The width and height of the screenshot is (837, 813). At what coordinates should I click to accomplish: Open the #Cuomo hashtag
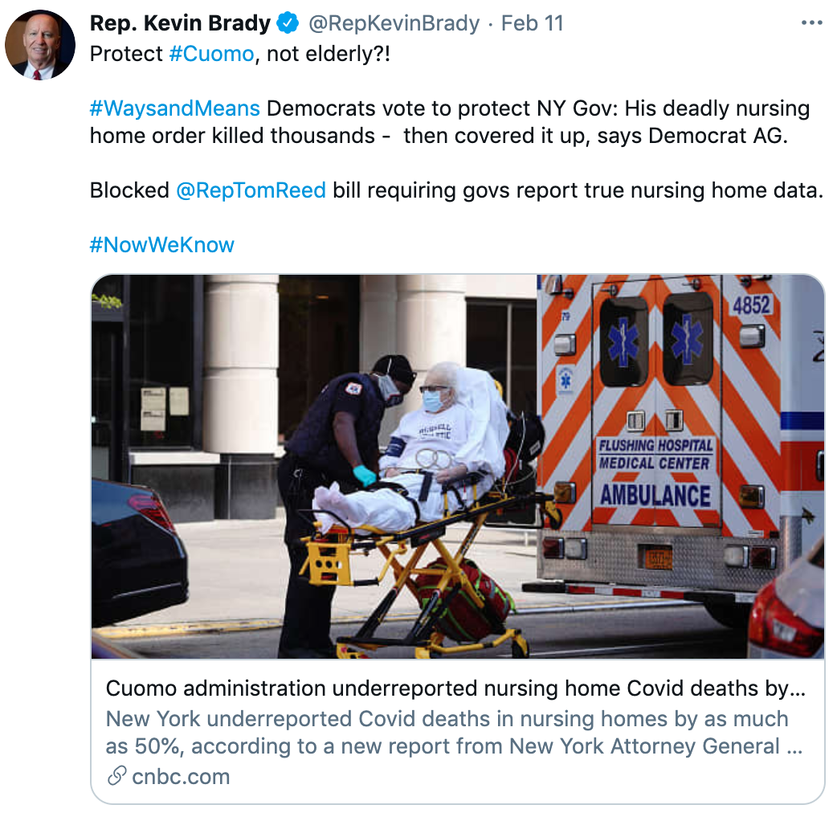pos(211,54)
